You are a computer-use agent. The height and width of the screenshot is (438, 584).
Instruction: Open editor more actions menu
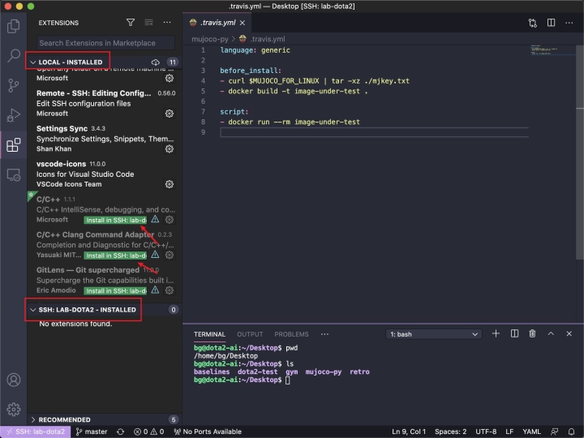coord(569,23)
